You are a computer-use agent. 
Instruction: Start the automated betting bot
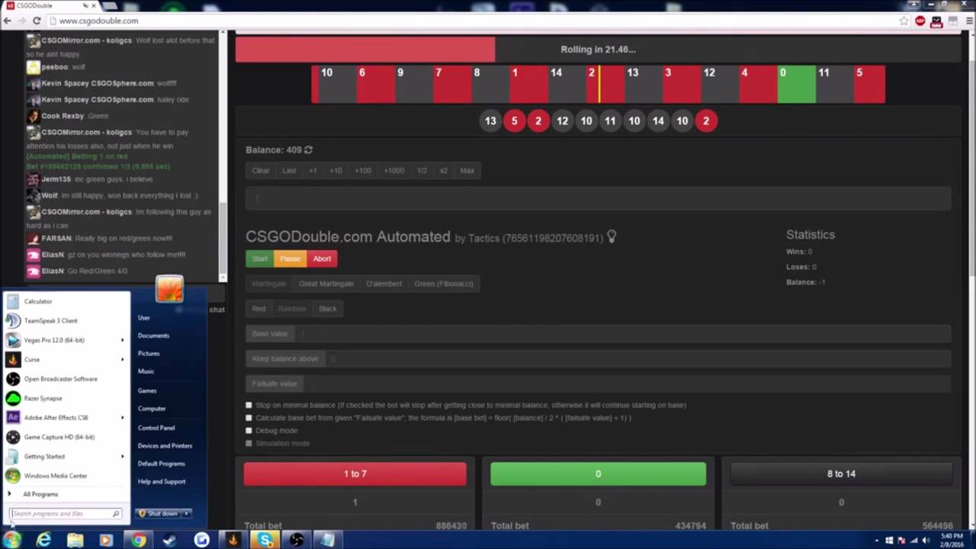pyautogui.click(x=260, y=258)
